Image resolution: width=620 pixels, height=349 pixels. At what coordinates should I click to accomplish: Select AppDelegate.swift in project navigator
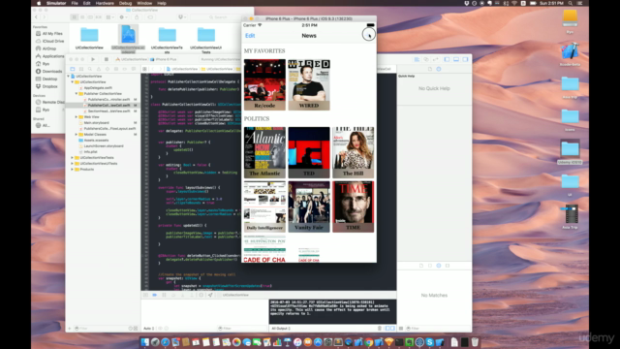coord(98,88)
